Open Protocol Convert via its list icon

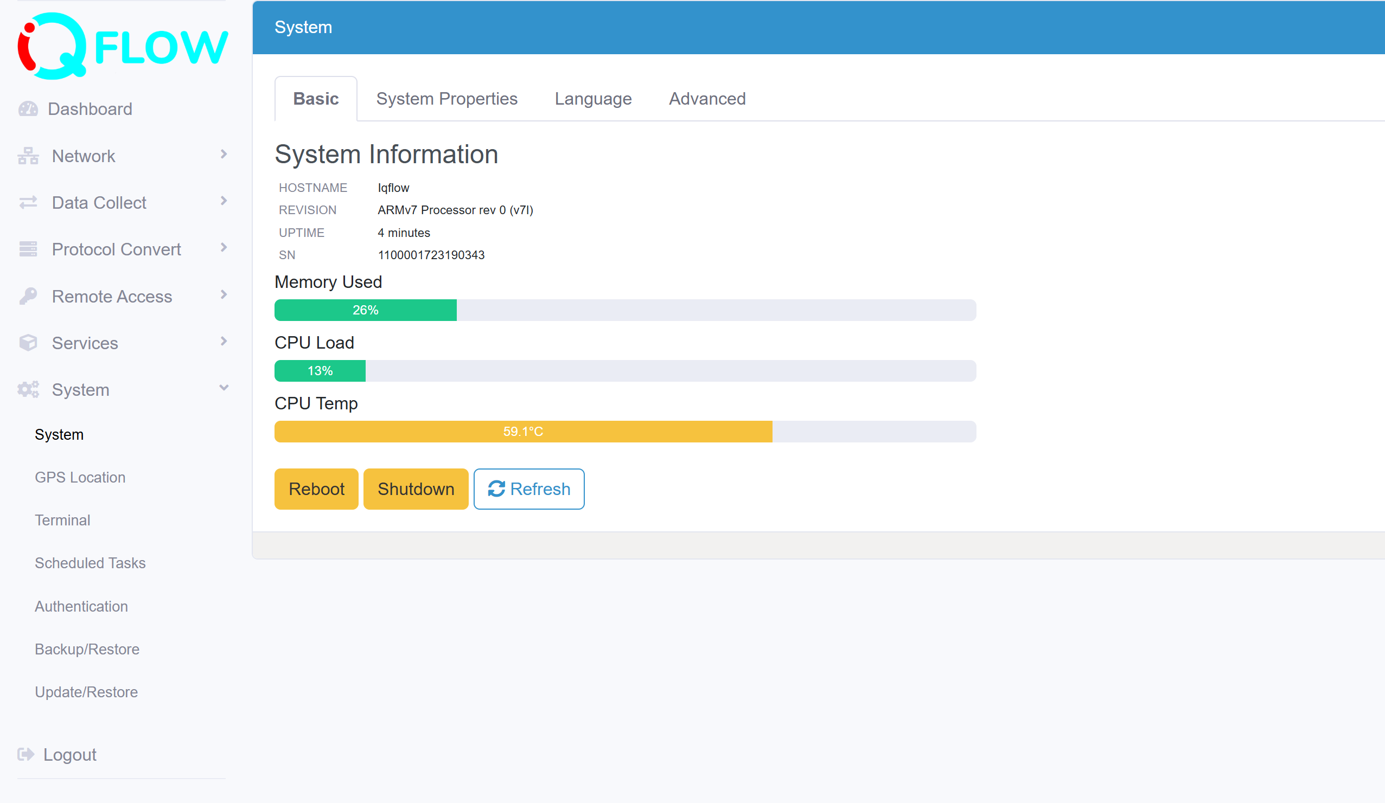[x=28, y=249]
